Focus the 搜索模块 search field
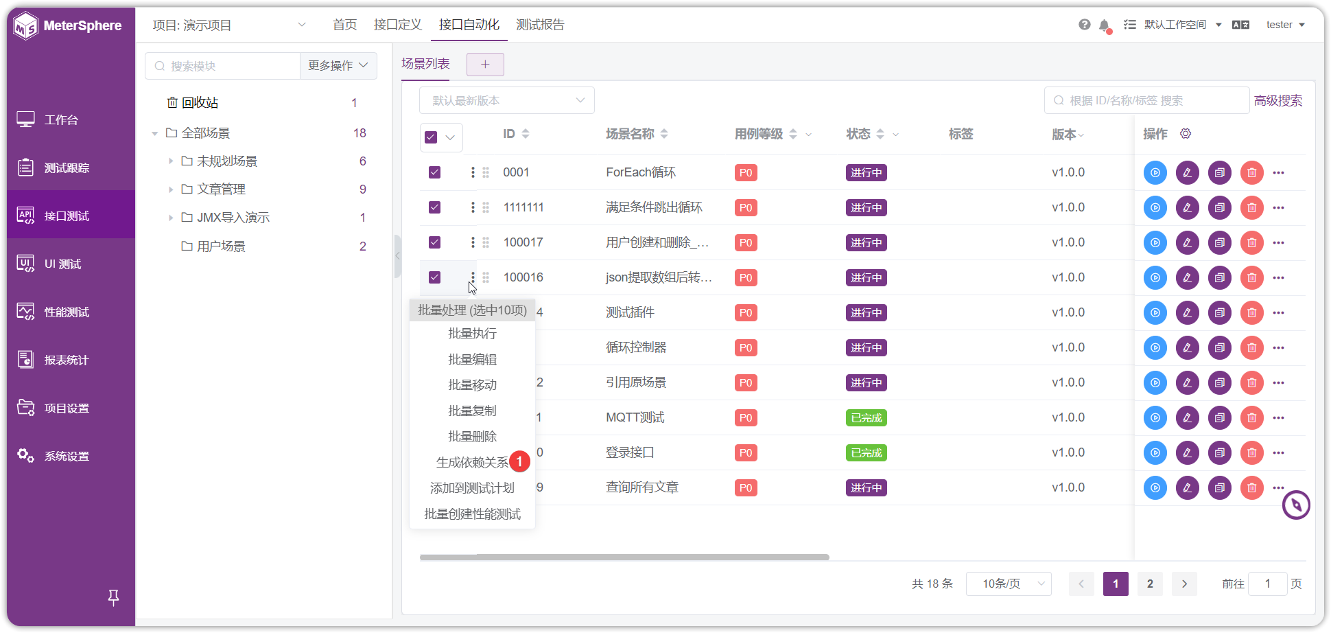Screen dimensions: 1331x633 point(222,66)
